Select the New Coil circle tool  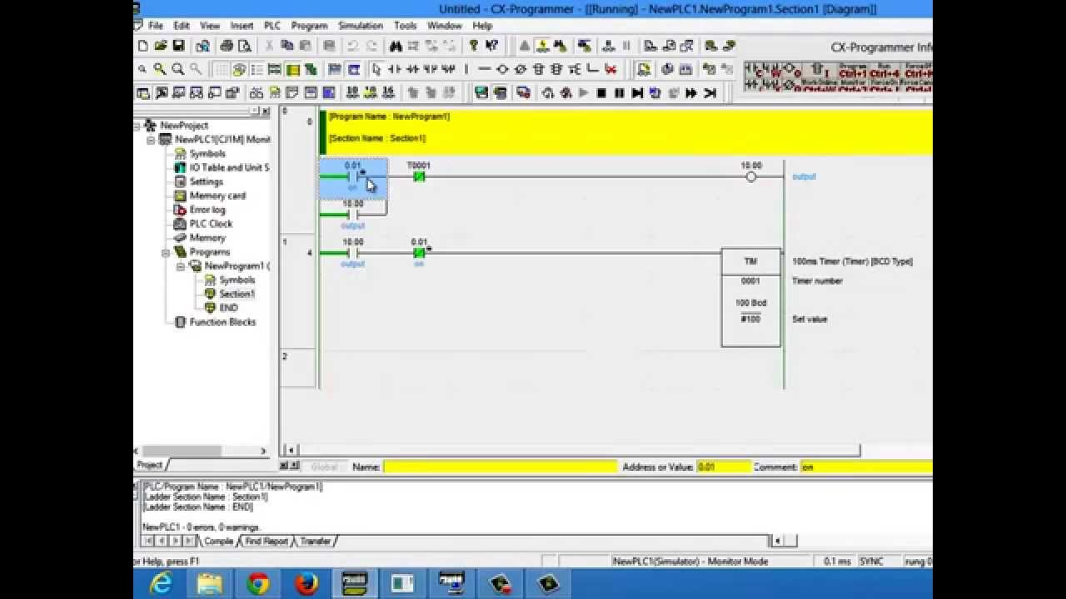pyautogui.click(x=502, y=69)
